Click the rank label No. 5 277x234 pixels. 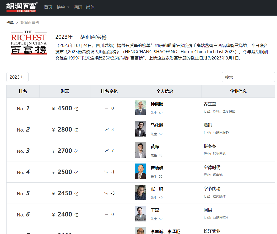(x=23, y=193)
